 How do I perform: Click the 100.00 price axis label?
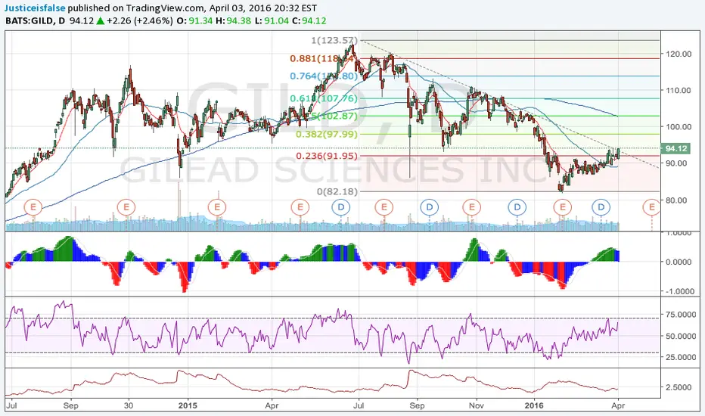point(679,127)
